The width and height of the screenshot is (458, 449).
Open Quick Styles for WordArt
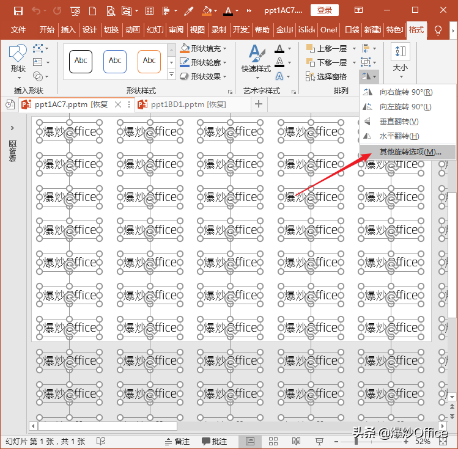[256, 62]
